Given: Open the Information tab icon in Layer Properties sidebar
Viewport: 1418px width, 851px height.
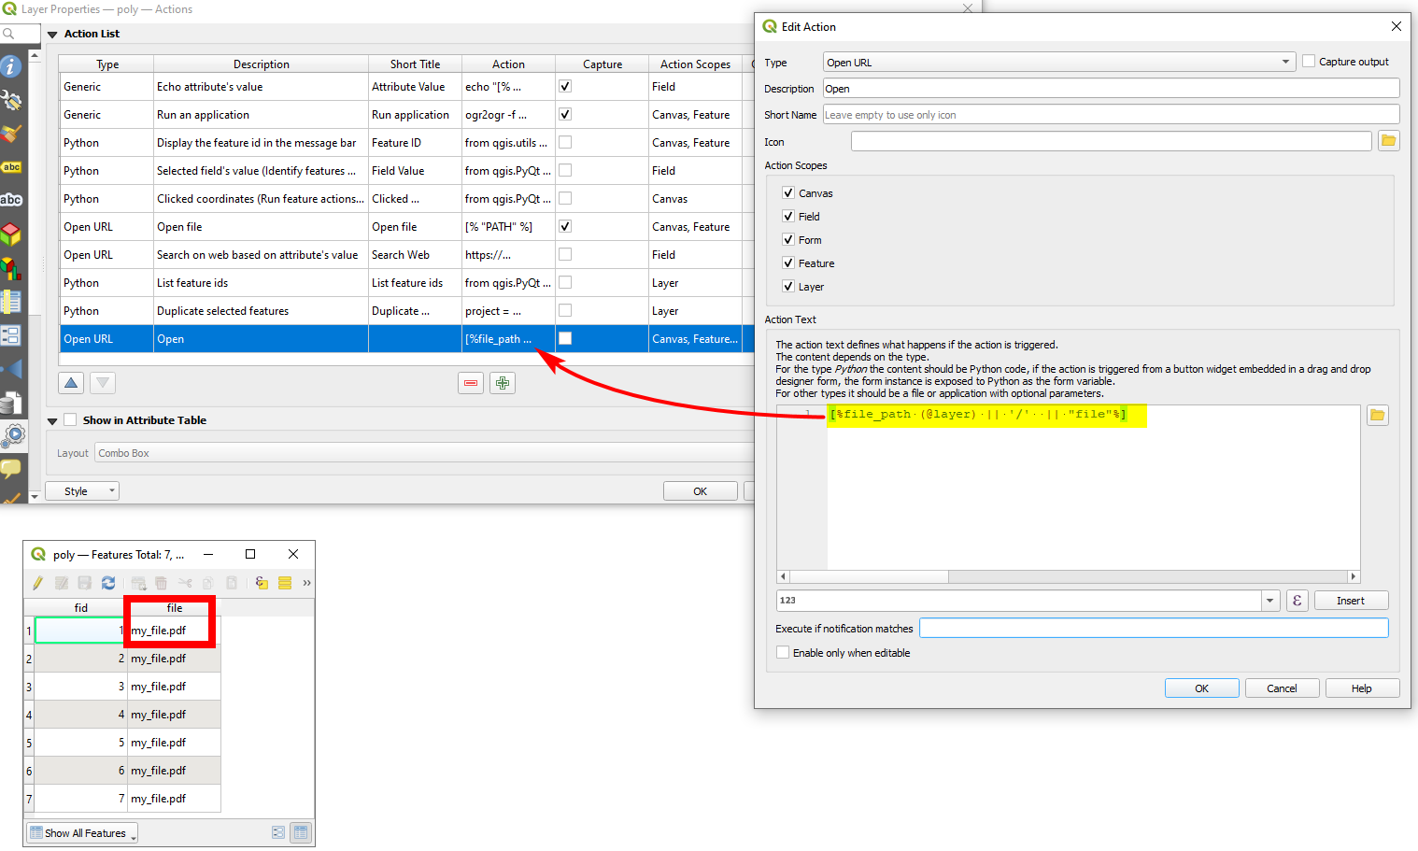Looking at the screenshot, I should click(11, 66).
